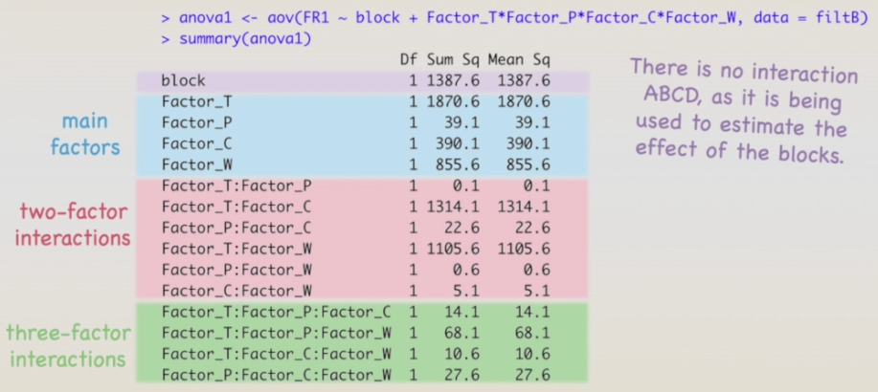Click the Sum Sq column header

click(454, 60)
